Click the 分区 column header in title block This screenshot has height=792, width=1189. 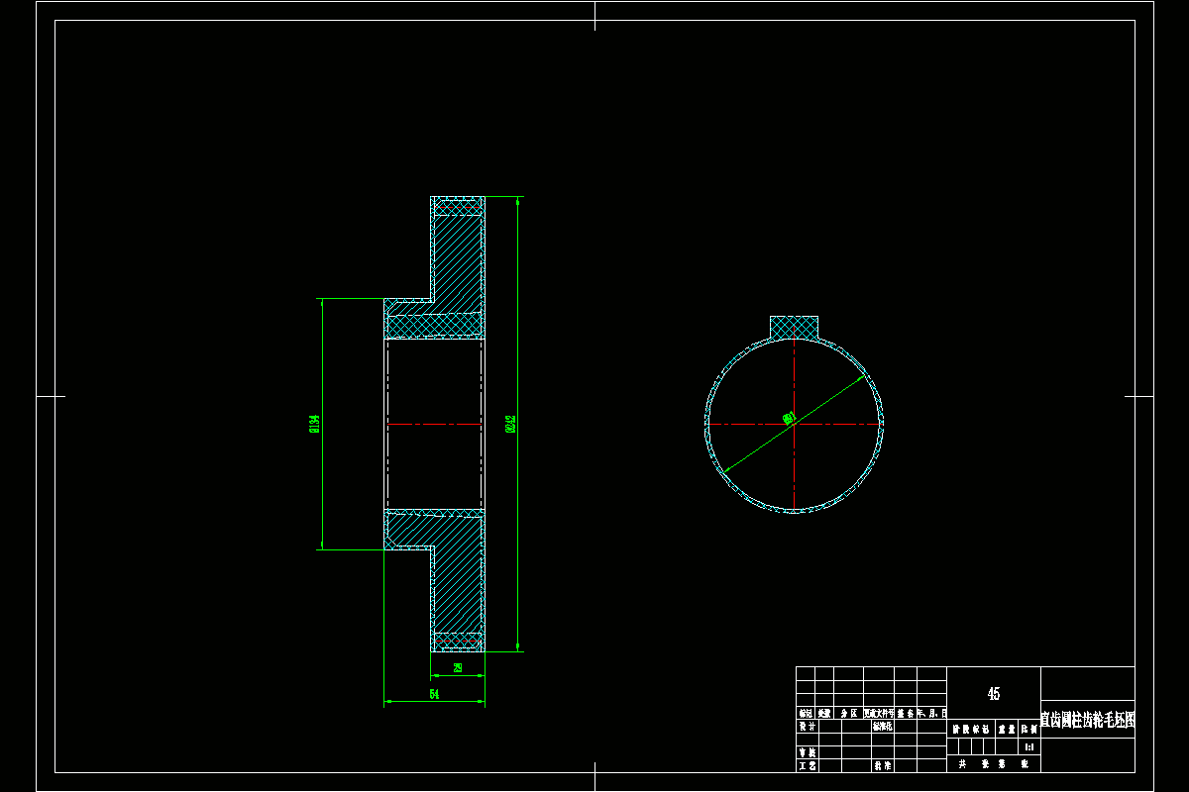coord(848,713)
